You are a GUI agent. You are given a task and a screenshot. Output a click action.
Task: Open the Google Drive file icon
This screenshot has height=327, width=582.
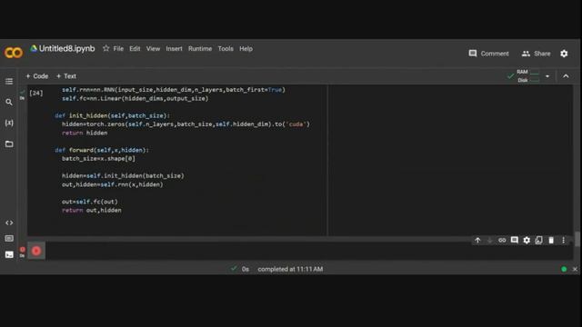(x=34, y=48)
